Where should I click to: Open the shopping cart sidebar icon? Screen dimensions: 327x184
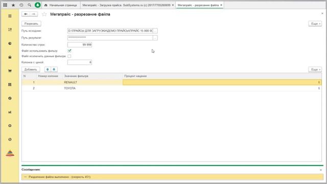(10, 71)
